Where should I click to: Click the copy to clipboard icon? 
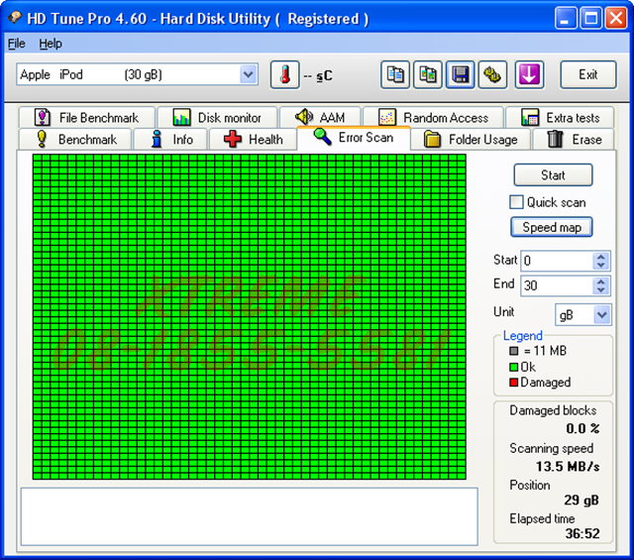[396, 74]
